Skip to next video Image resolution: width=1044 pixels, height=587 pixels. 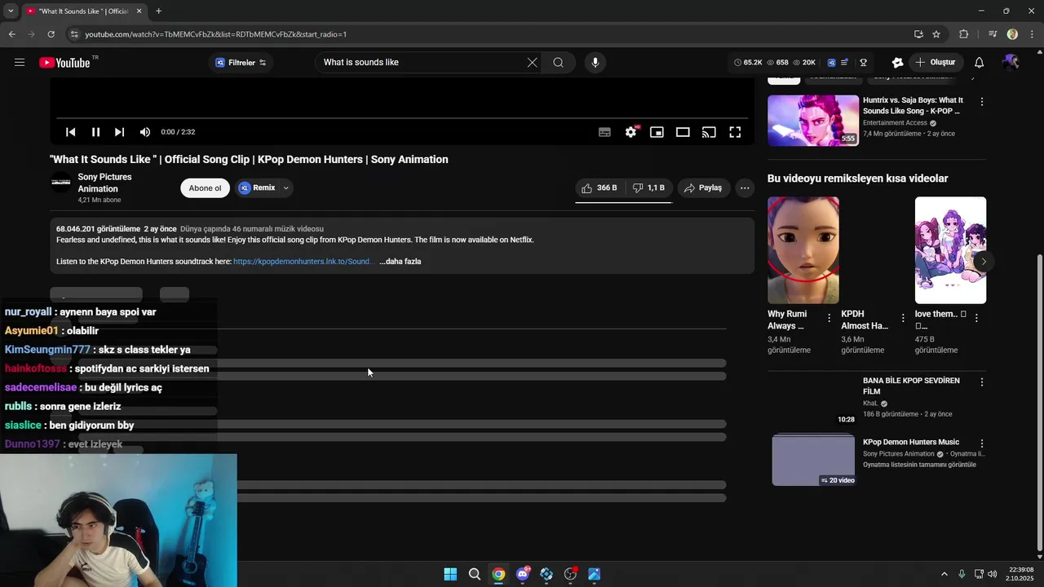coord(119,132)
